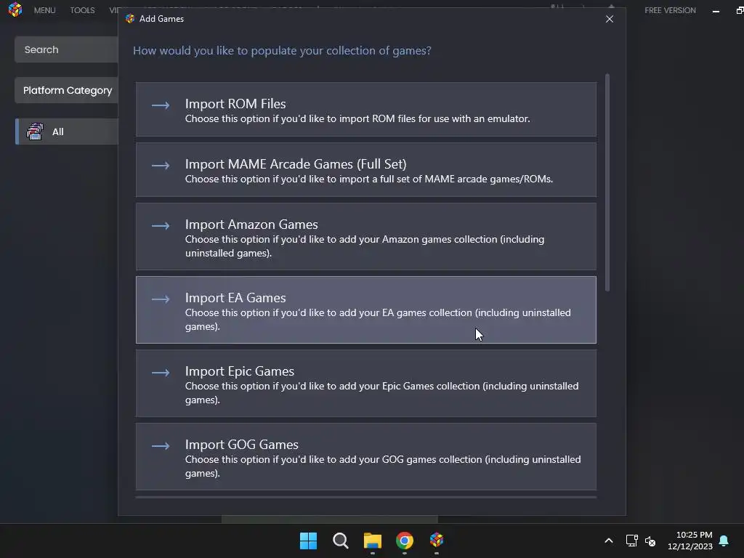Screen dimensions: 744x558
Task: Click the Add Games dialog title icon
Action: click(x=129, y=18)
